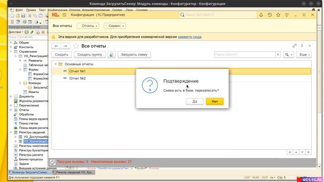Select the Отчет №1 row
This screenshot has width=324, height=182.
(181, 71)
